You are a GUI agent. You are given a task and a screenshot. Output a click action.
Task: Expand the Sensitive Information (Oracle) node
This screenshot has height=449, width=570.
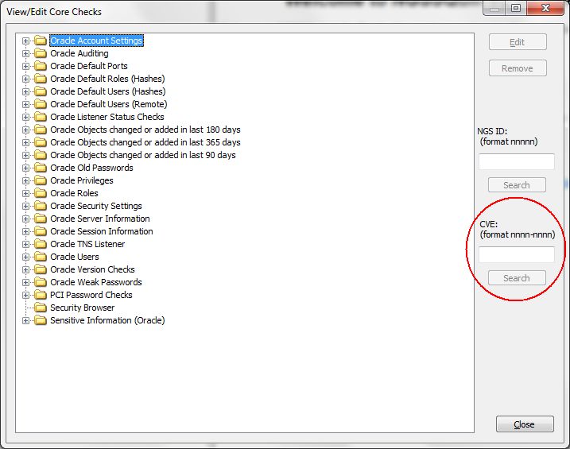tap(25, 320)
